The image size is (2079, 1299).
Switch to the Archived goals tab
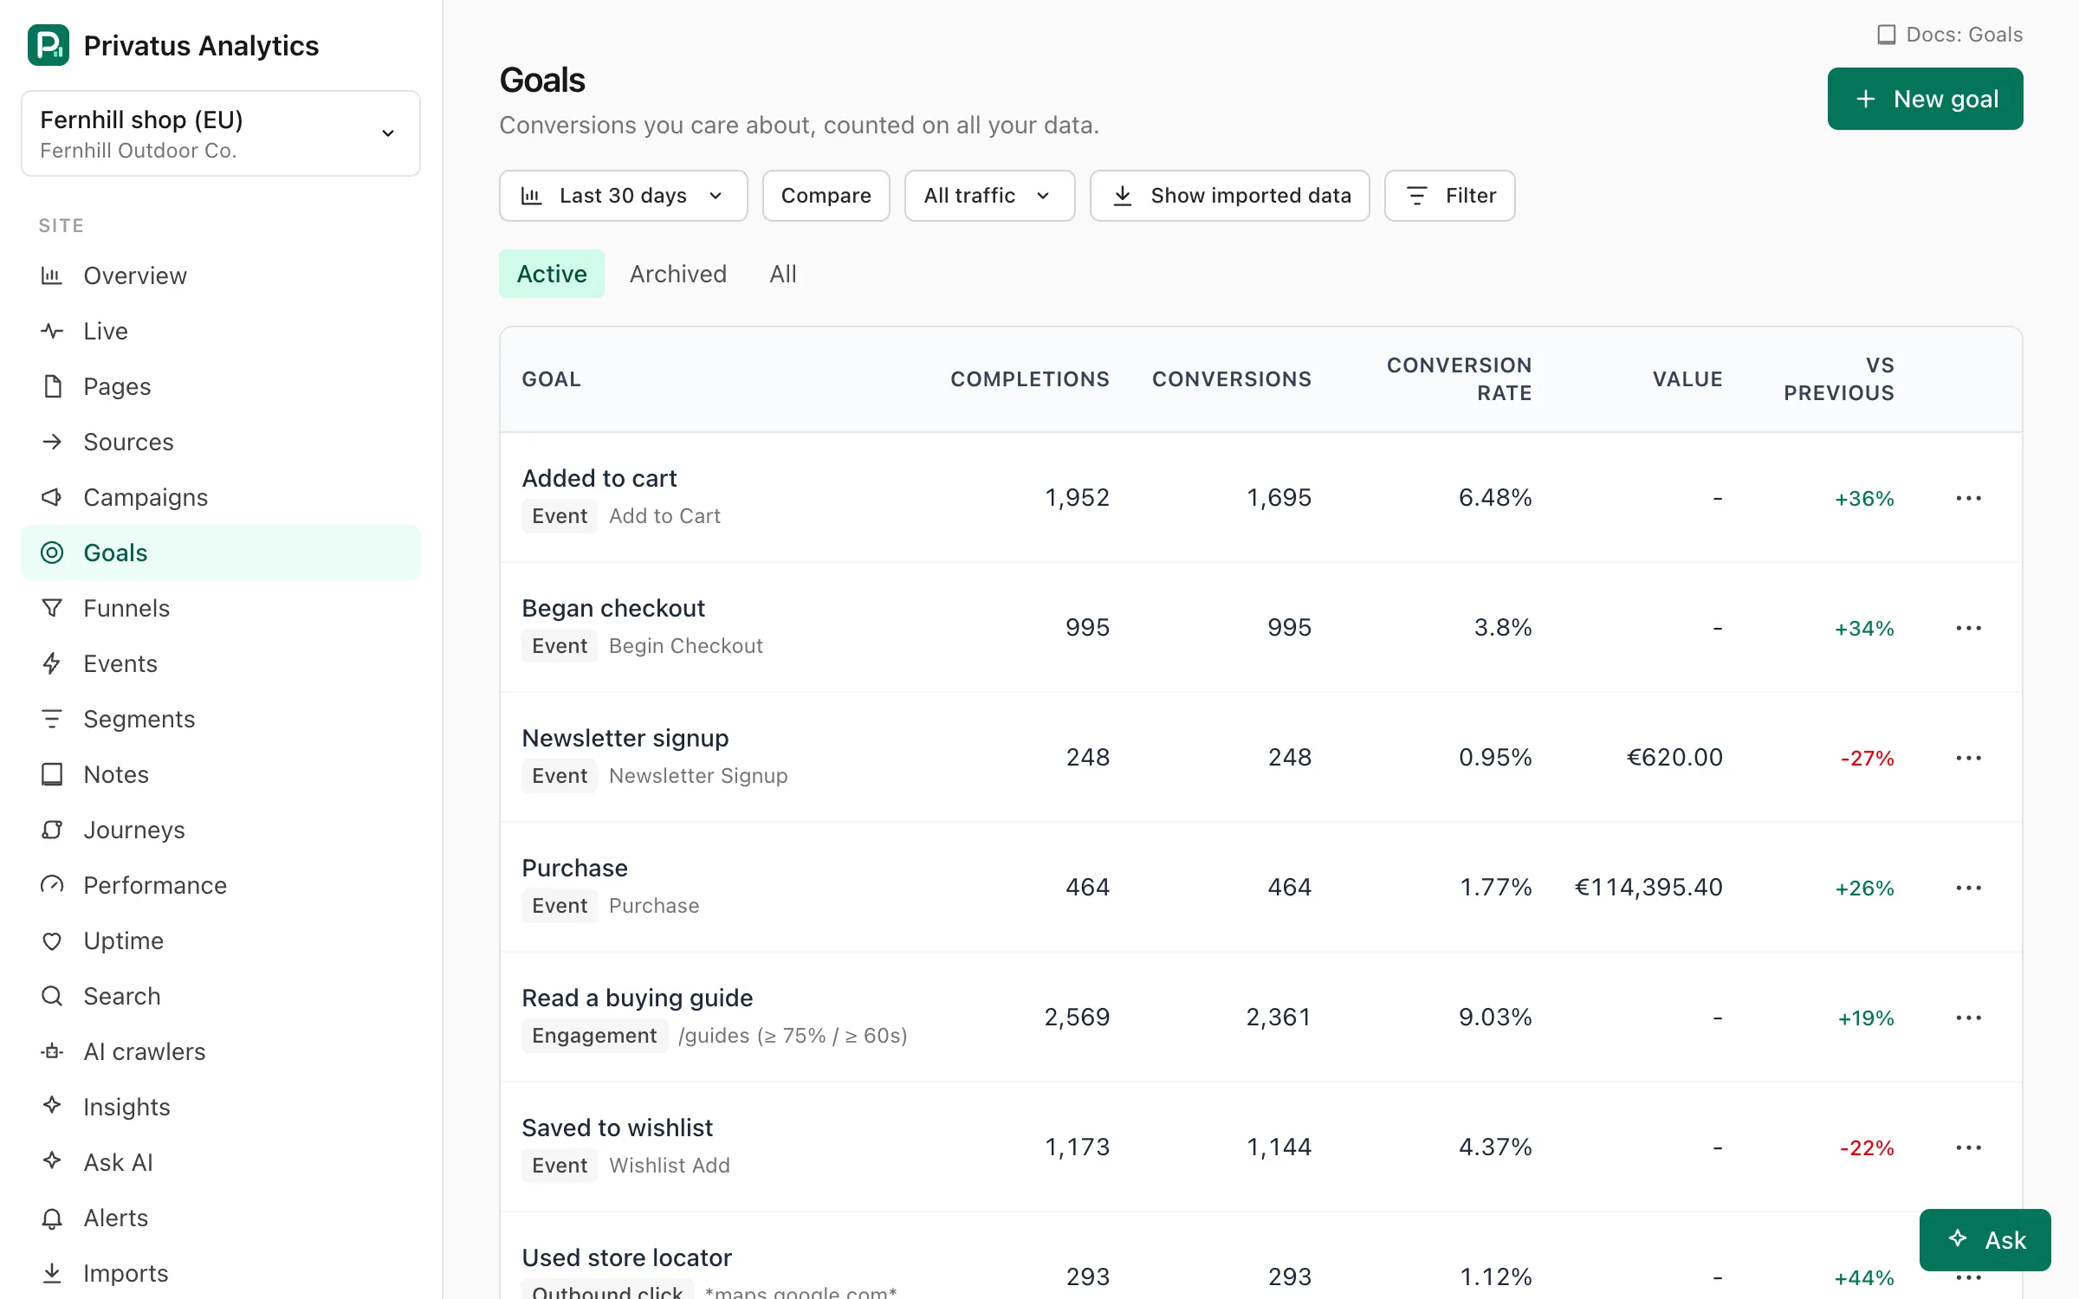[678, 274]
